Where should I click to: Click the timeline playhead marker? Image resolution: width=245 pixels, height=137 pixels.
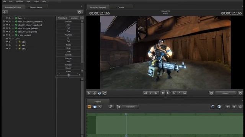(x=126, y=114)
